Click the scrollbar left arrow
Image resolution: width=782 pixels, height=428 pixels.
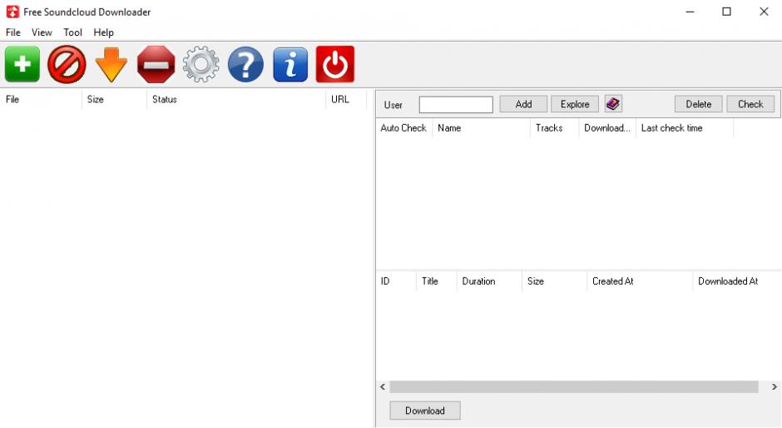383,386
